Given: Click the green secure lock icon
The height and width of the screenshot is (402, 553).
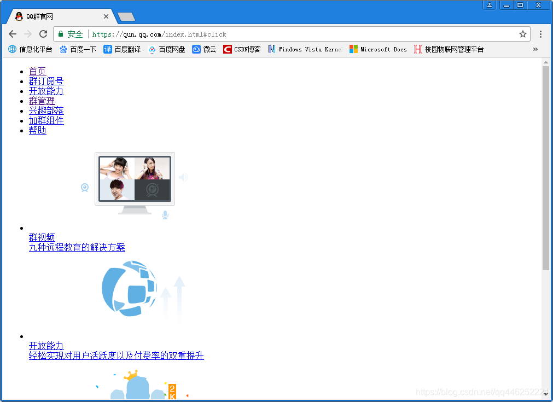Looking at the screenshot, I should point(61,34).
